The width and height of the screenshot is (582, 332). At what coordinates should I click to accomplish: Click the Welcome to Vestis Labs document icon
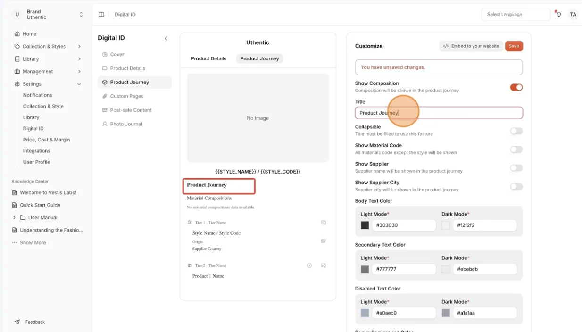[14, 192]
